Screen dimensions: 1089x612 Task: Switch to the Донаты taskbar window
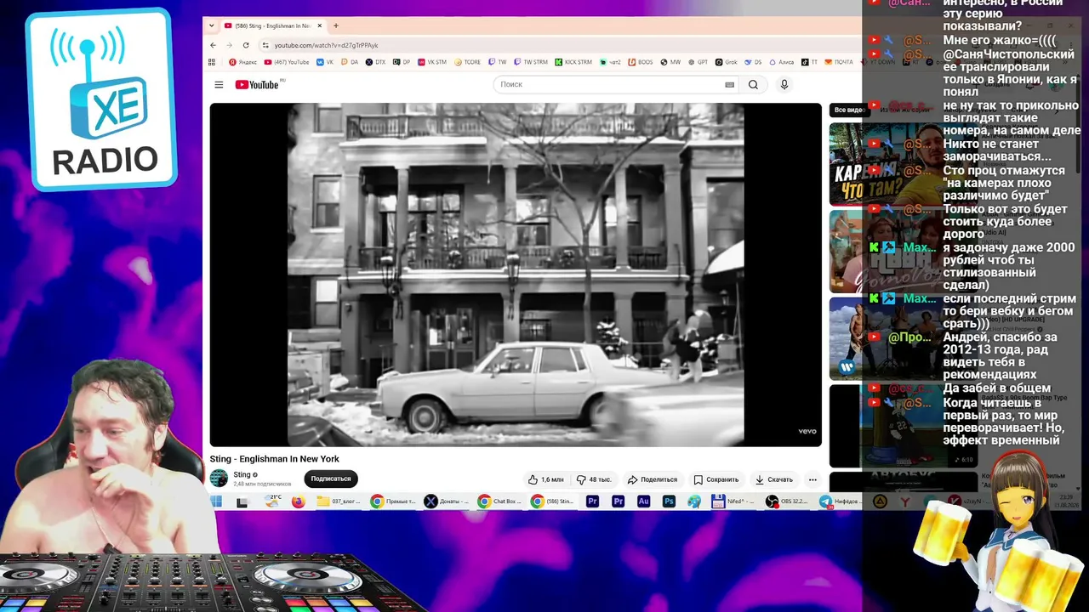pyautogui.click(x=447, y=501)
